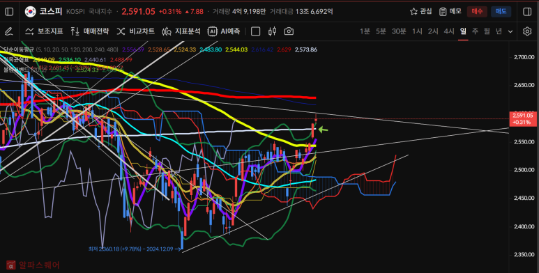The width and height of the screenshot is (539, 273).
Task: Click the 2,500.00 price axis label
Action: point(524,170)
